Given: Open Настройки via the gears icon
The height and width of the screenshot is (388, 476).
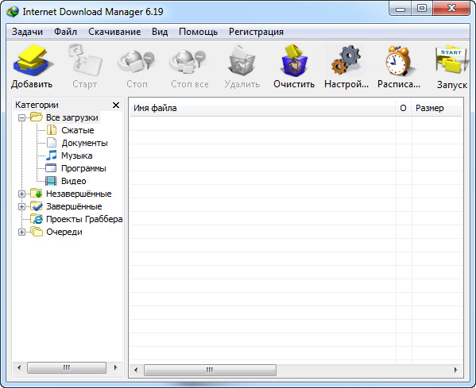Looking at the screenshot, I should 346,60.
